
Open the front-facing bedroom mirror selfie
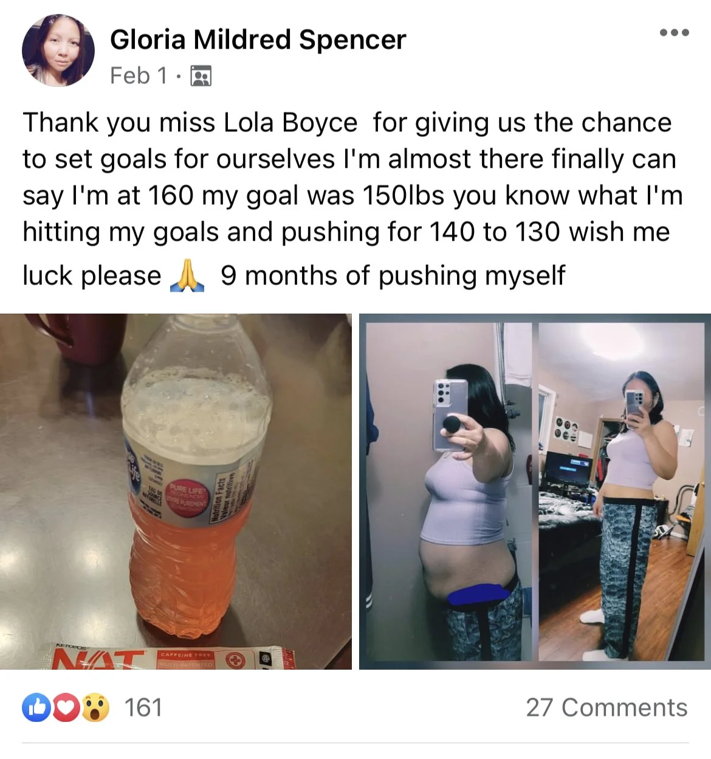[x=622, y=492]
